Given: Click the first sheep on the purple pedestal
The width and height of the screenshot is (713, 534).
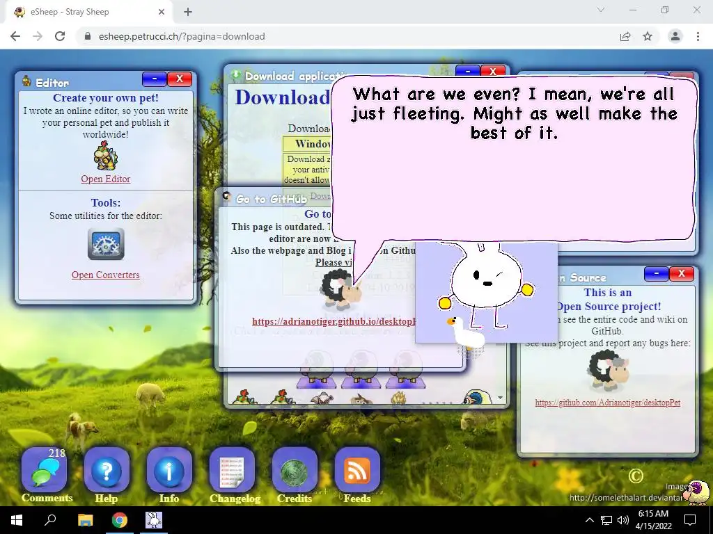Looking at the screenshot, I should click(x=316, y=369).
